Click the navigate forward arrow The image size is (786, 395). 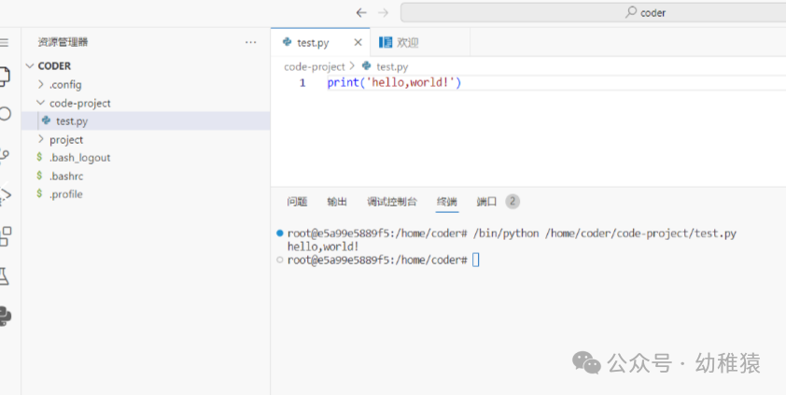click(x=383, y=12)
